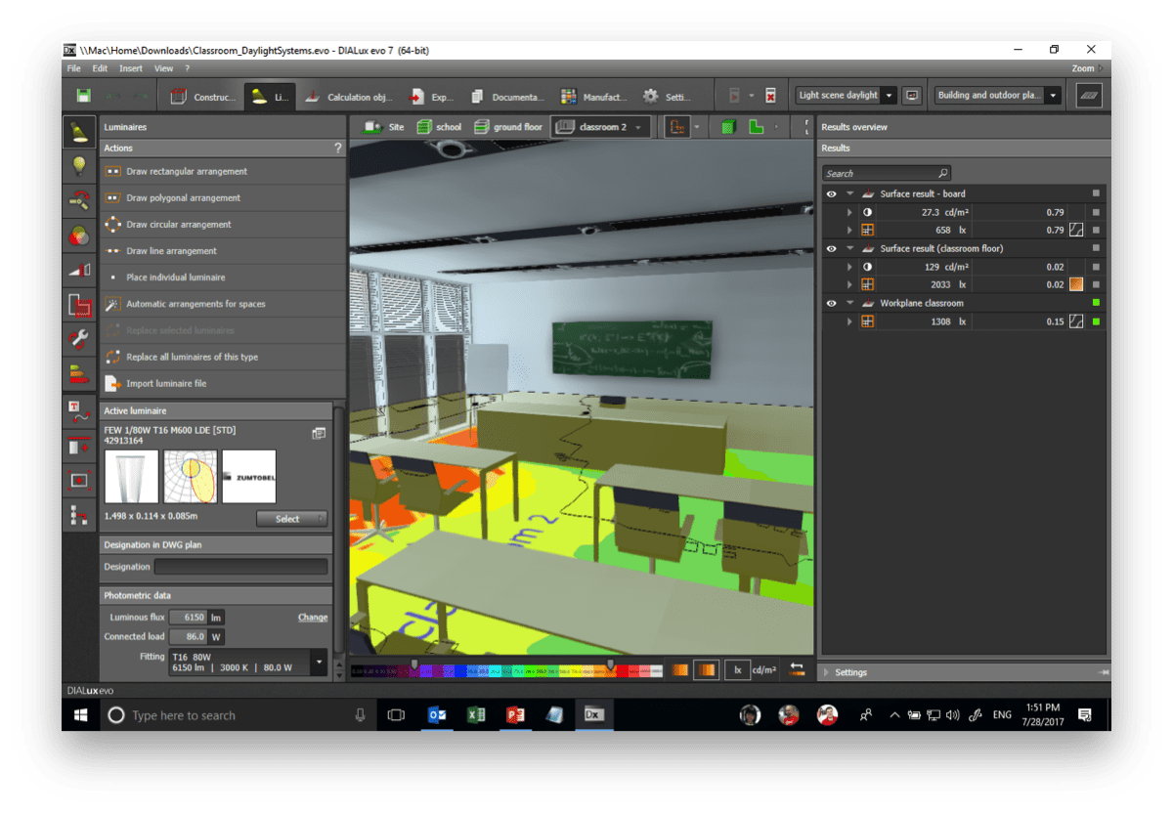This screenshot has height=813, width=1173.
Task: Click the green save icon in toolbar
Action: tap(83, 96)
